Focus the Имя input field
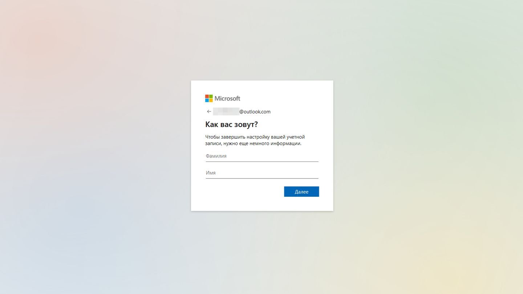Image resolution: width=523 pixels, height=294 pixels. 262,173
